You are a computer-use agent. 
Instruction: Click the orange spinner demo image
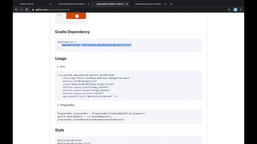tap(76, 16)
